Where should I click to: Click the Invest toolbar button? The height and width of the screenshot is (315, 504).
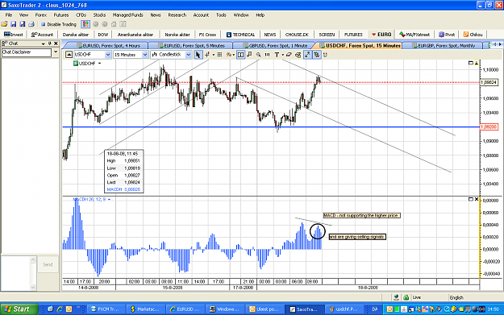point(14,35)
